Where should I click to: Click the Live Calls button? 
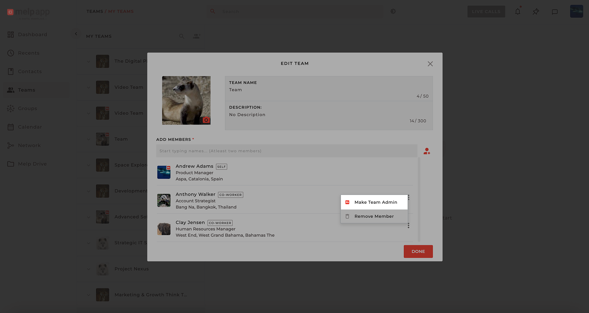pyautogui.click(x=486, y=12)
